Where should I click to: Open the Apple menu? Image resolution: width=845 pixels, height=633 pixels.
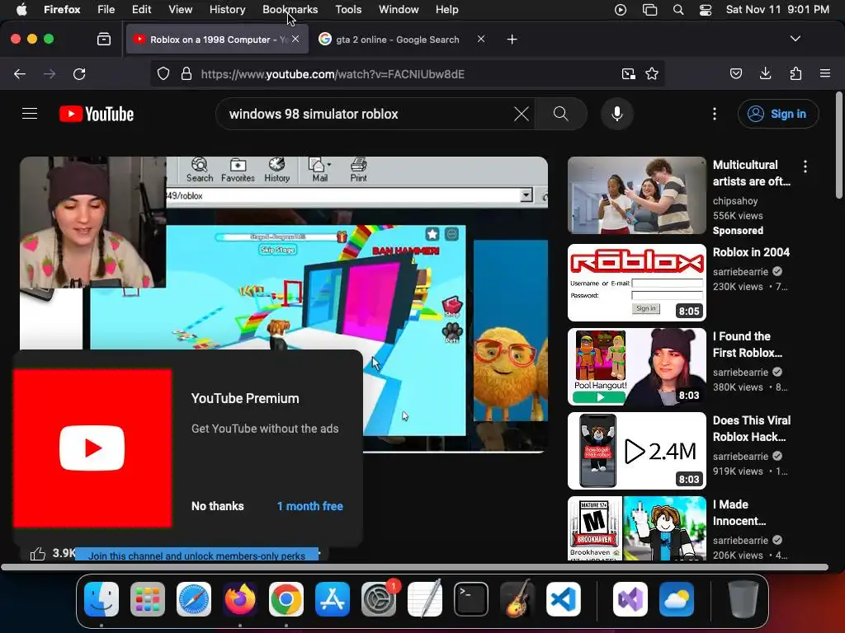21,10
